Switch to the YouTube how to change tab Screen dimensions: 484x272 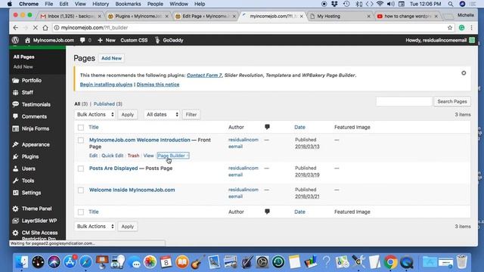point(407,16)
